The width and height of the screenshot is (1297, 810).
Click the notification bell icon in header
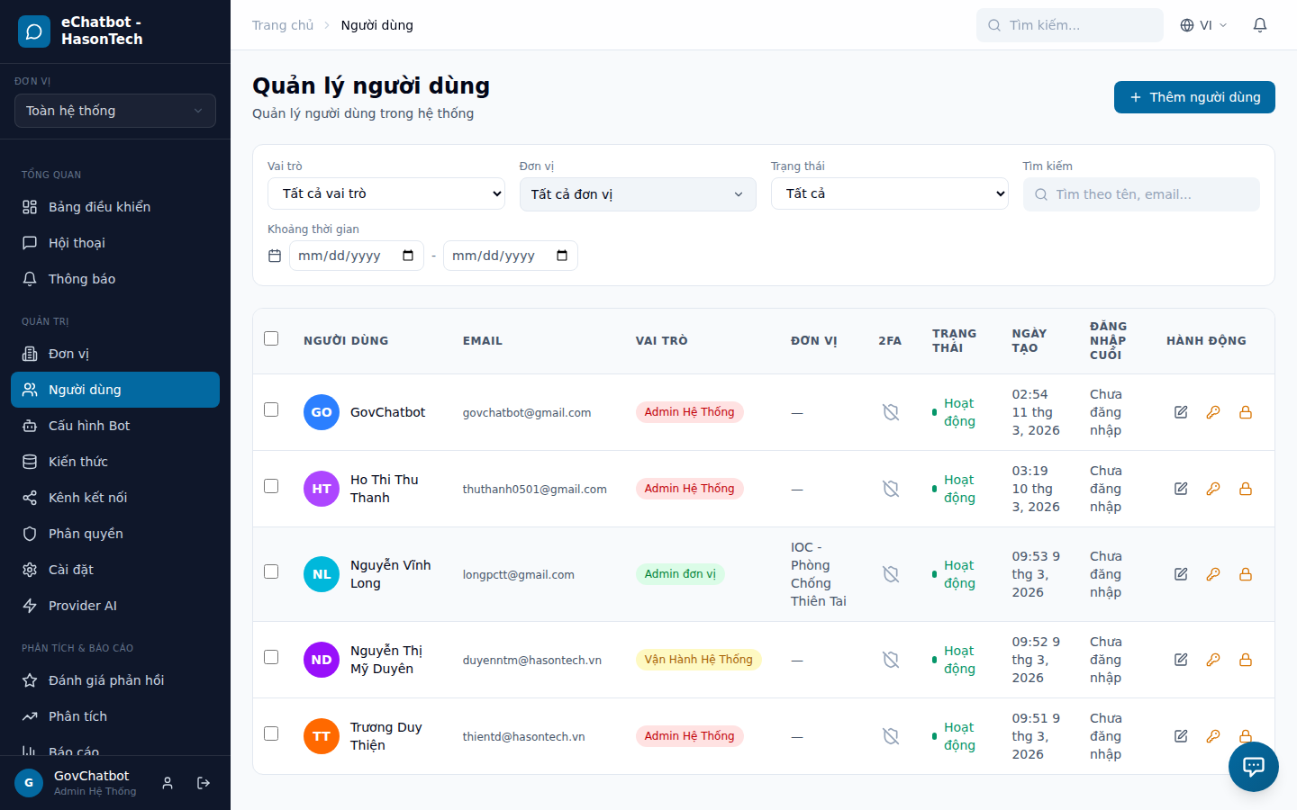pyautogui.click(x=1260, y=25)
